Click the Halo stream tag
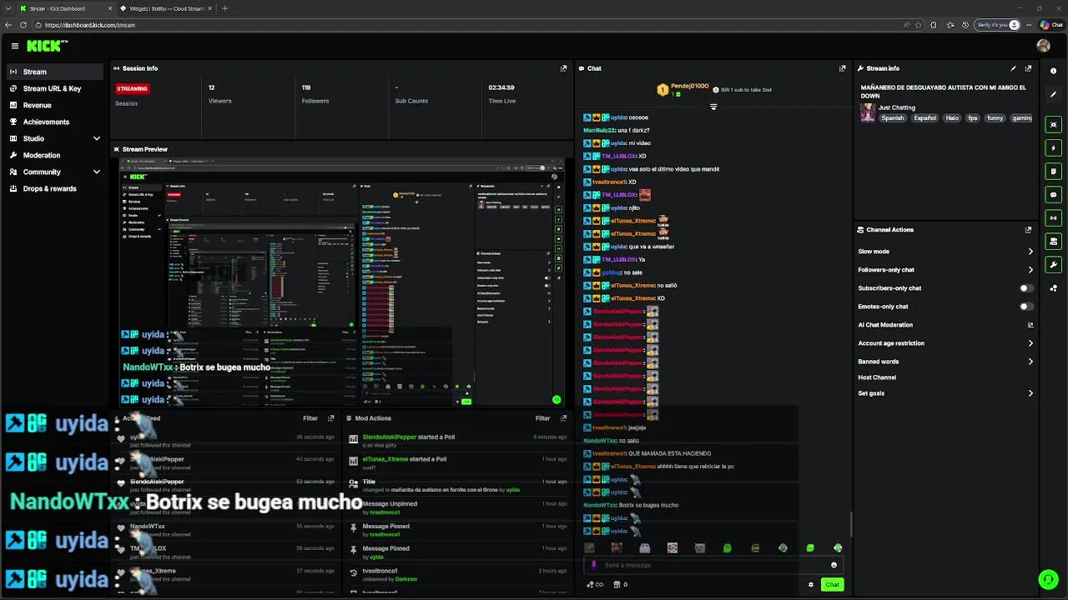Screen dimensions: 1068x600 (952, 118)
